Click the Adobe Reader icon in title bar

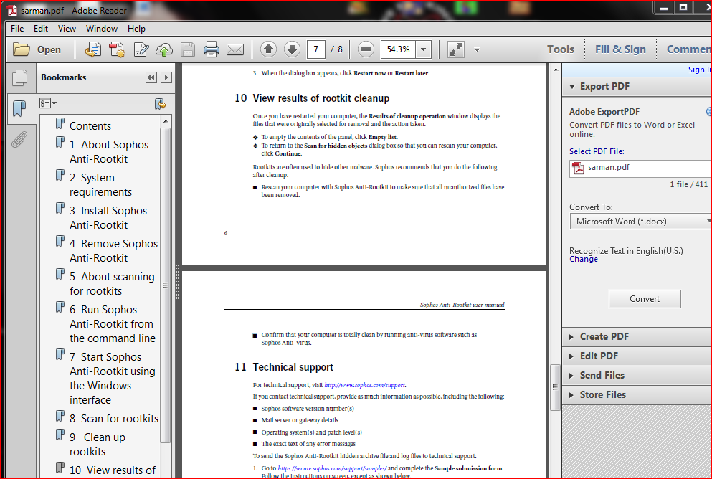[11, 10]
